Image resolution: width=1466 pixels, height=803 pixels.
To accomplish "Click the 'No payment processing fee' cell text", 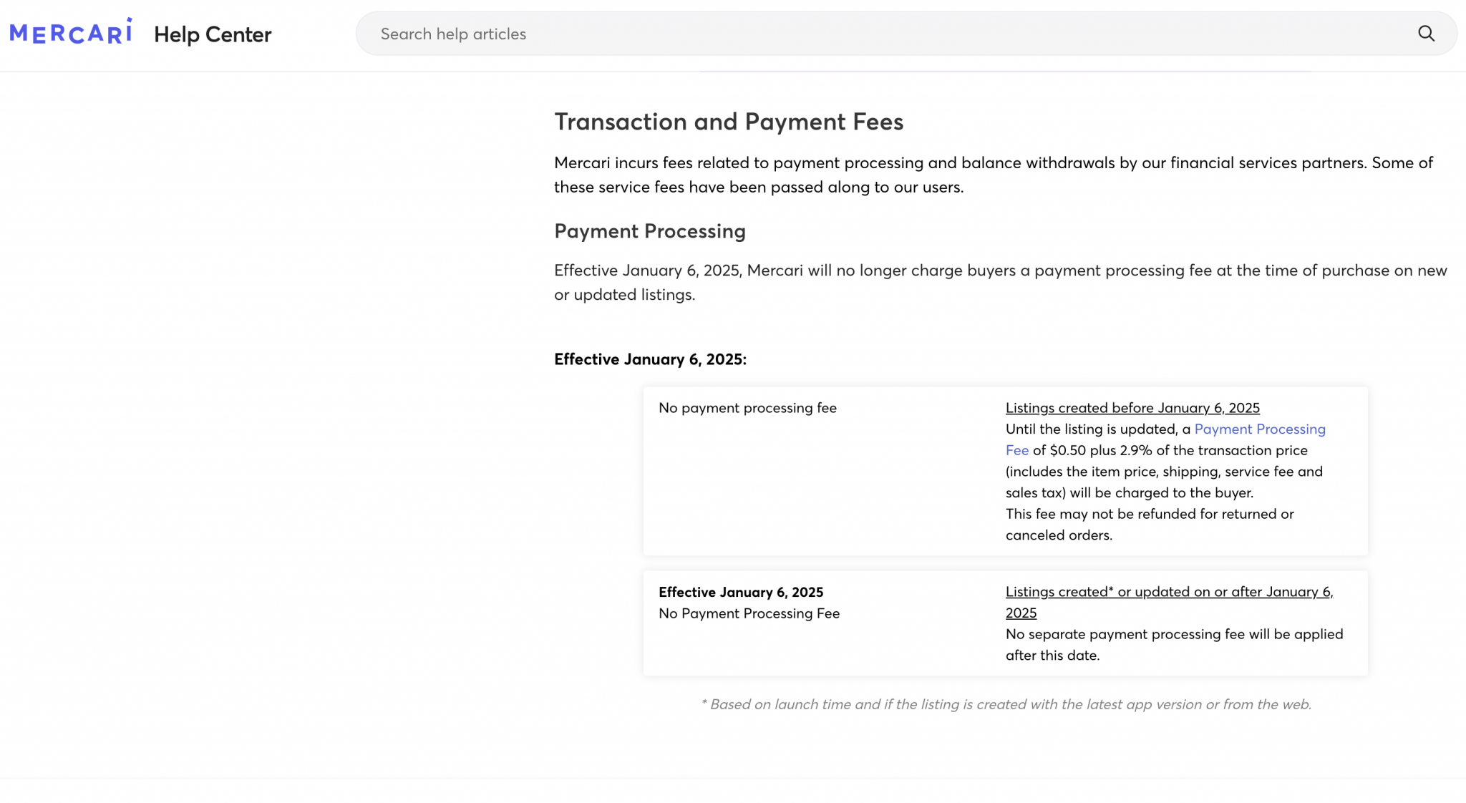I will pyautogui.click(x=747, y=408).
